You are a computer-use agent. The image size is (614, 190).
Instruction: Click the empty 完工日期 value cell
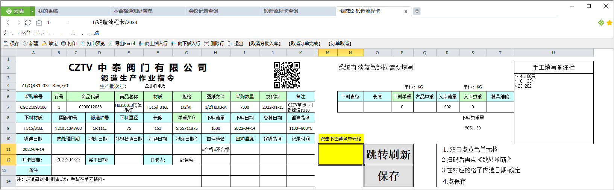(129, 160)
